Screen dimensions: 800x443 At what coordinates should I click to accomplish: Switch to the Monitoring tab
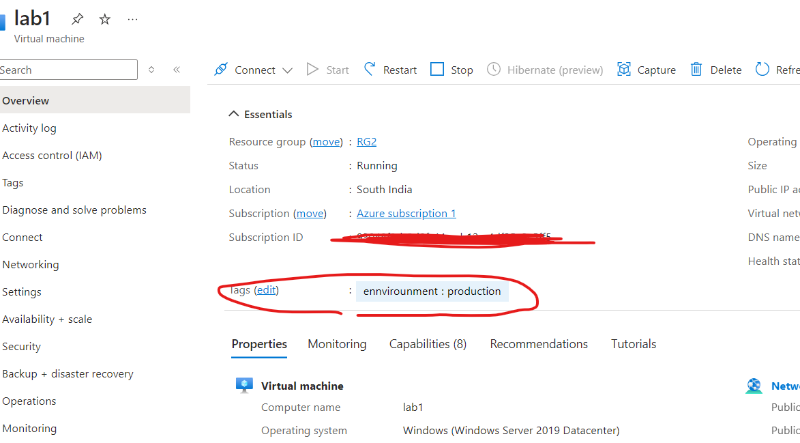[x=337, y=344]
